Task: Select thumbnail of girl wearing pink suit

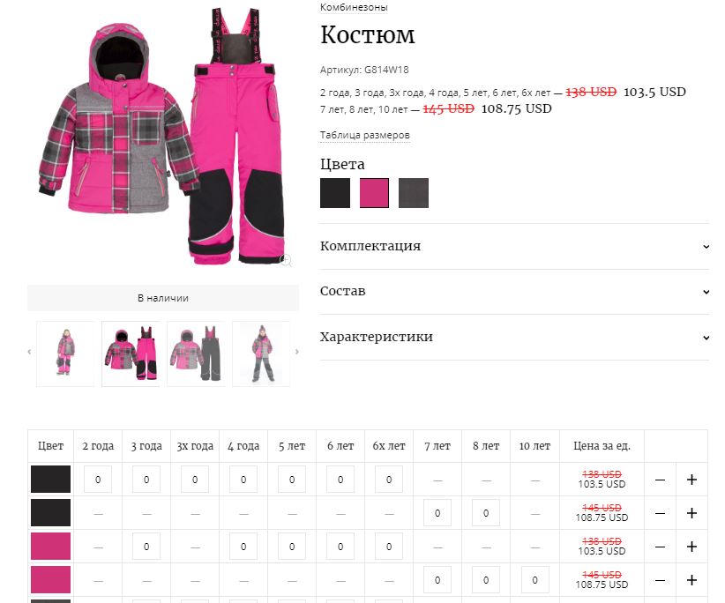Action: pos(65,354)
